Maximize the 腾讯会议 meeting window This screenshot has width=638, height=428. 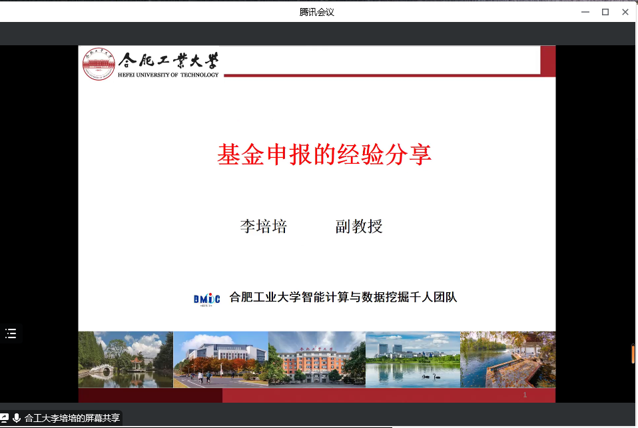pyautogui.click(x=605, y=11)
